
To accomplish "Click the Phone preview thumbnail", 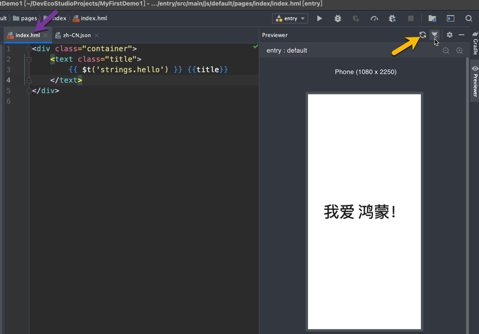I will coord(364,211).
